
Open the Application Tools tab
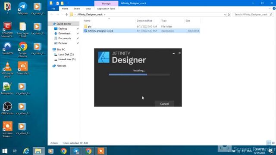[x=106, y=9]
